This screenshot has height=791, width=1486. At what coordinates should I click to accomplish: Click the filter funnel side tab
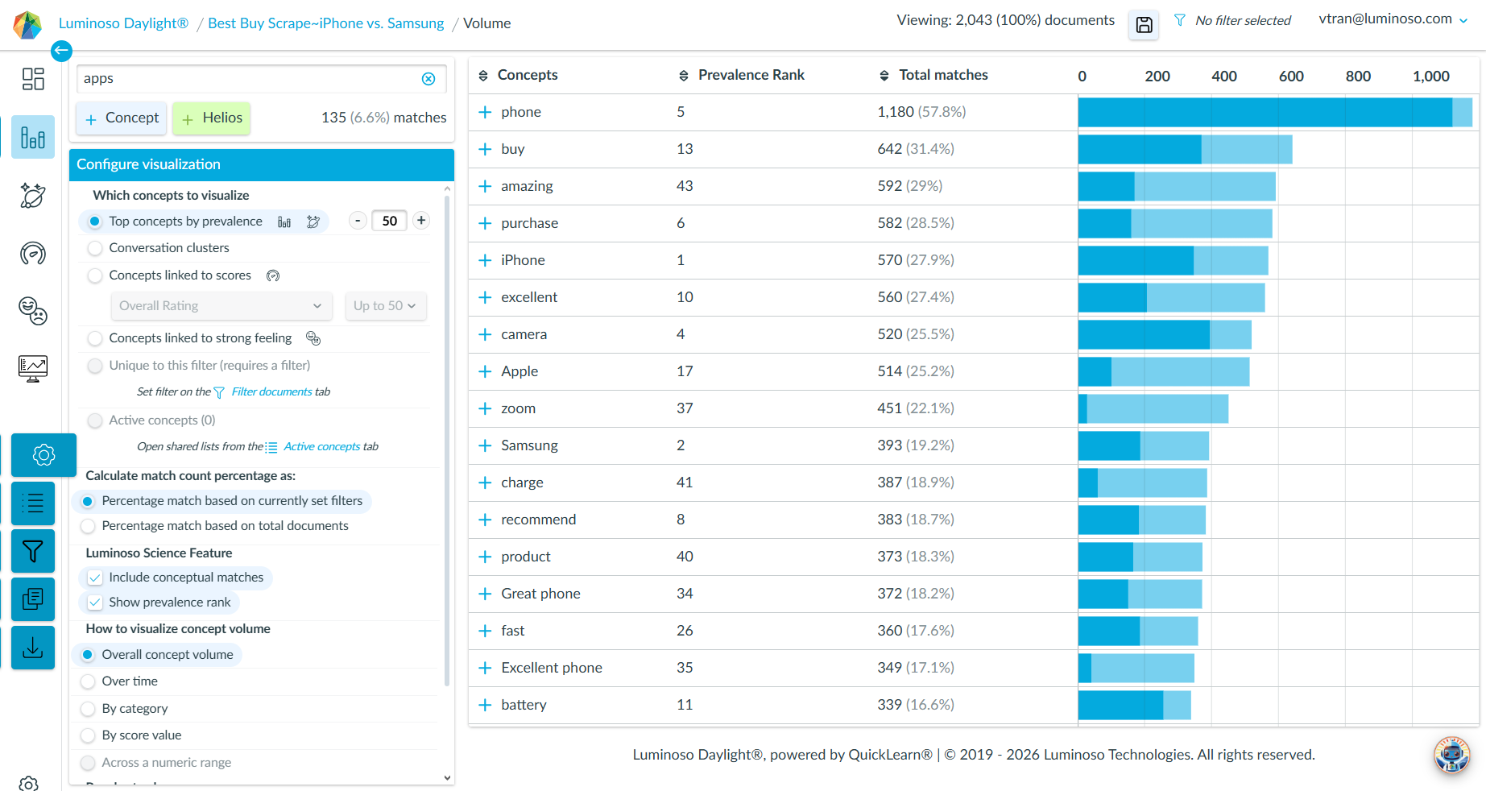(33, 552)
